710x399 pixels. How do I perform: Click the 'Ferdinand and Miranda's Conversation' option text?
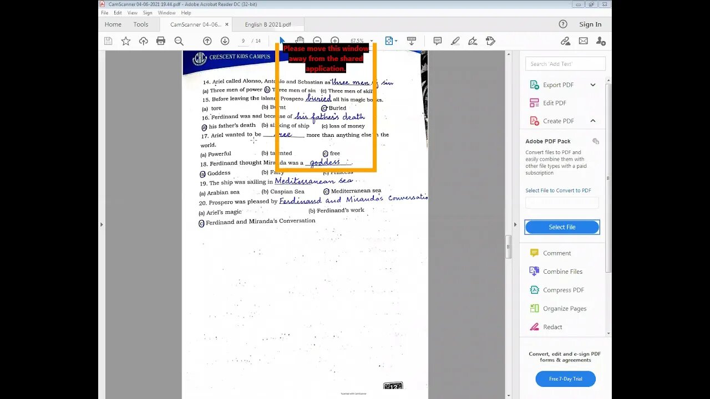[x=260, y=221]
